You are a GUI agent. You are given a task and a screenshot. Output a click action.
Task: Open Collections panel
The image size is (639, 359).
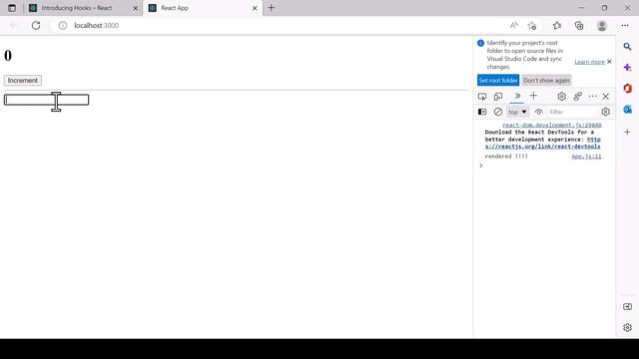579,26
